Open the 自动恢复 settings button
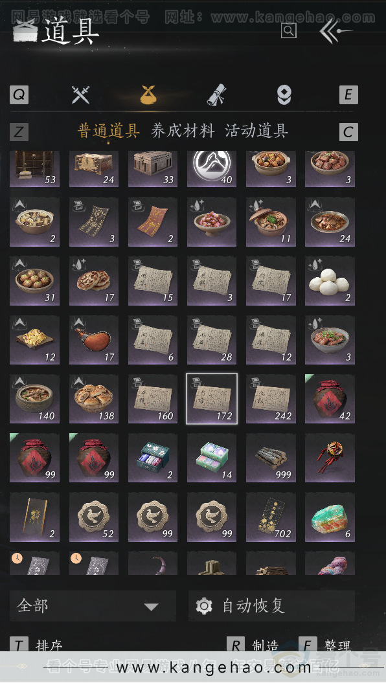The height and width of the screenshot is (683, 386). coord(271,606)
